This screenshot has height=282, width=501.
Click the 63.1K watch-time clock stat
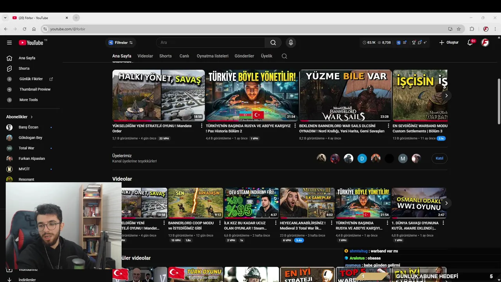pos(369,42)
